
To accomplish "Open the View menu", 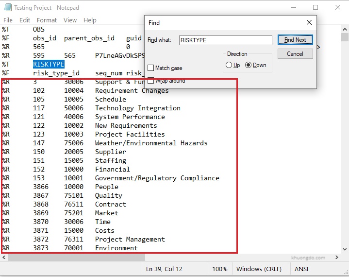I will pos(70,20).
